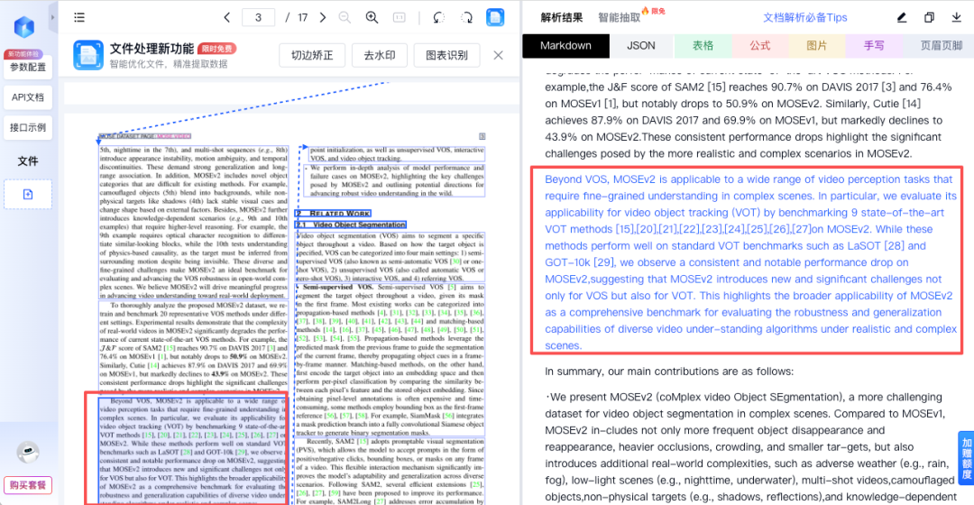Click 'In summary, our main contributions' paragraph
The height and width of the screenshot is (505, 974).
669,372
